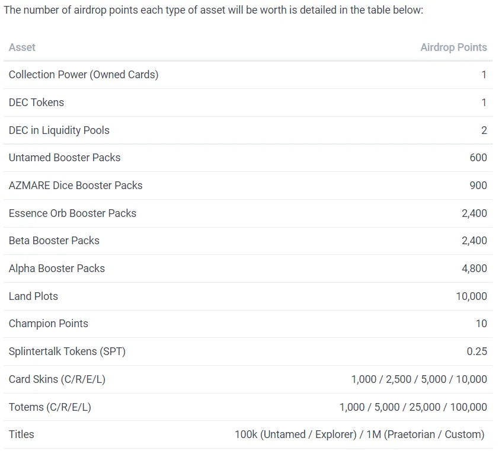The image size is (502, 457).
Task: Click Splintertalk Tokens (SPT) label
Action: [67, 351]
